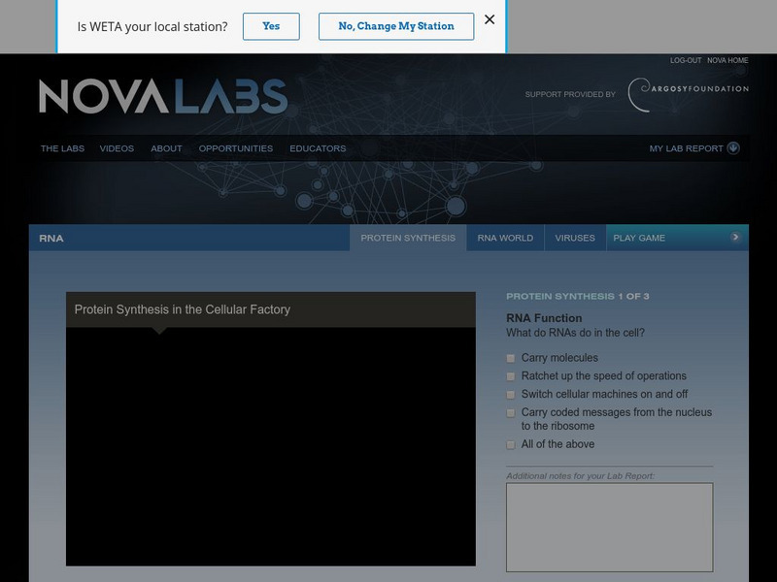
Task: Switch to the Viruses tab
Action: click(x=575, y=238)
